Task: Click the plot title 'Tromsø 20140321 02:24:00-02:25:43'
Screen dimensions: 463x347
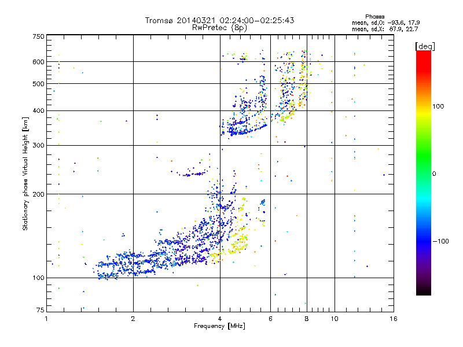Action: (219, 20)
